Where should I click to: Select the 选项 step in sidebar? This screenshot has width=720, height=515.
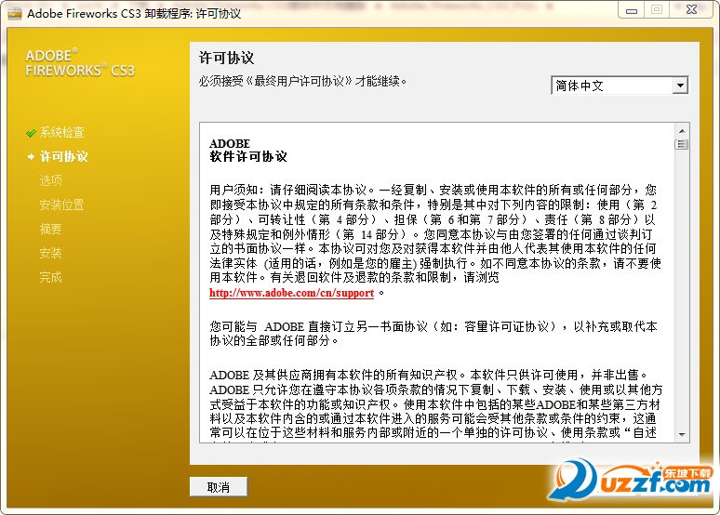point(50,180)
